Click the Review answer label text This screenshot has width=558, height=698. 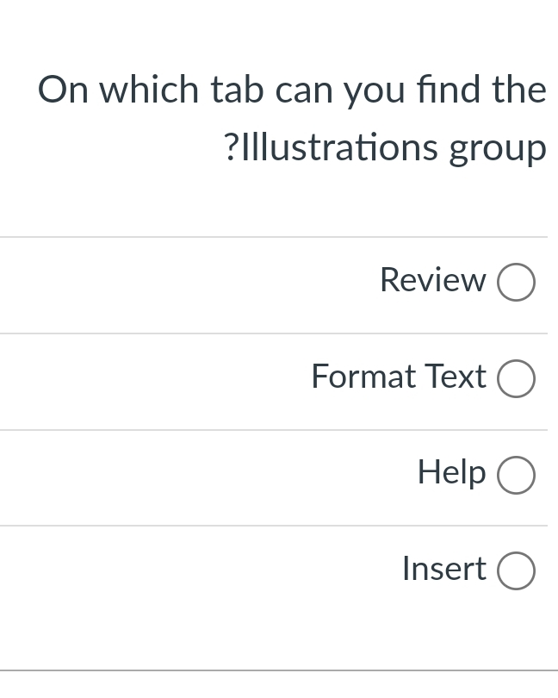pyautogui.click(x=432, y=279)
